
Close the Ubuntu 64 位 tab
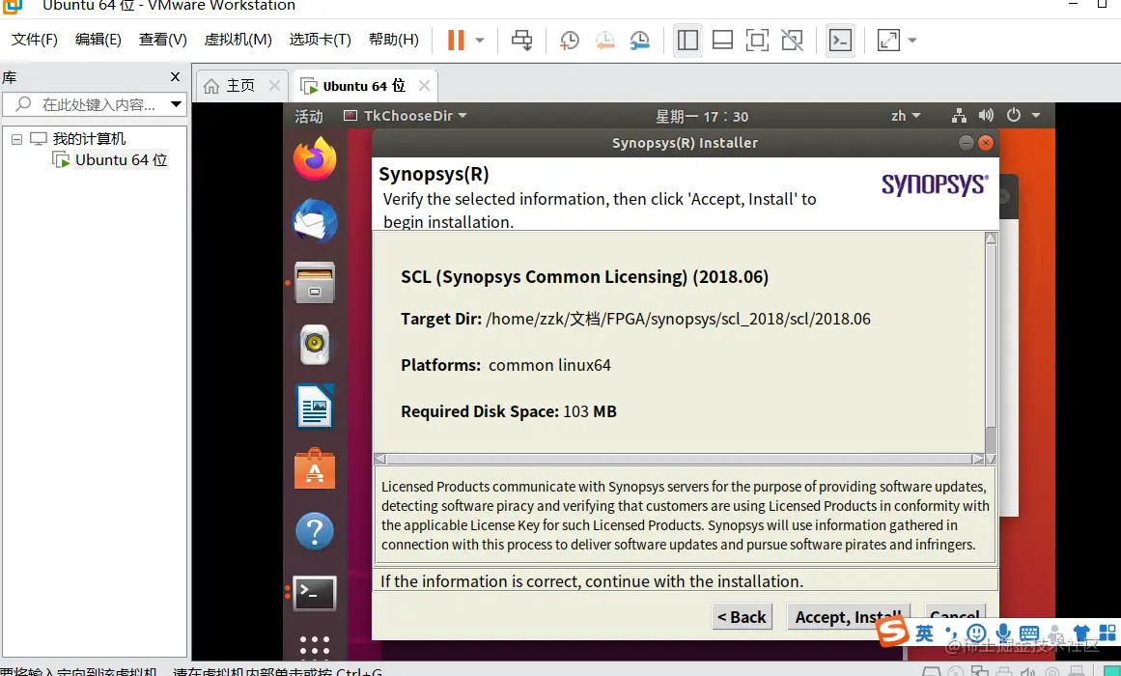[424, 86]
